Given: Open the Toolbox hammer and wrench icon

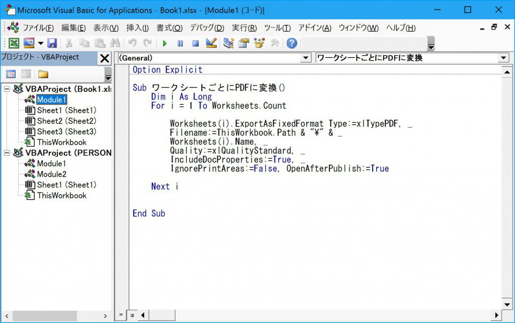Looking at the screenshot, I should coord(275,43).
